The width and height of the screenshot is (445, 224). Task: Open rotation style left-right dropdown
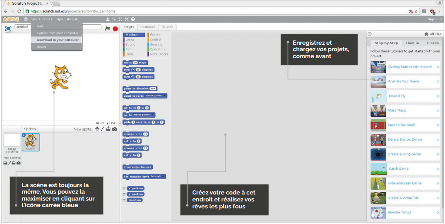tap(158, 177)
